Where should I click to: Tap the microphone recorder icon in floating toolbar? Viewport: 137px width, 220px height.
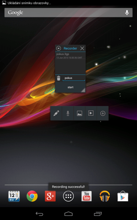coord(68,113)
